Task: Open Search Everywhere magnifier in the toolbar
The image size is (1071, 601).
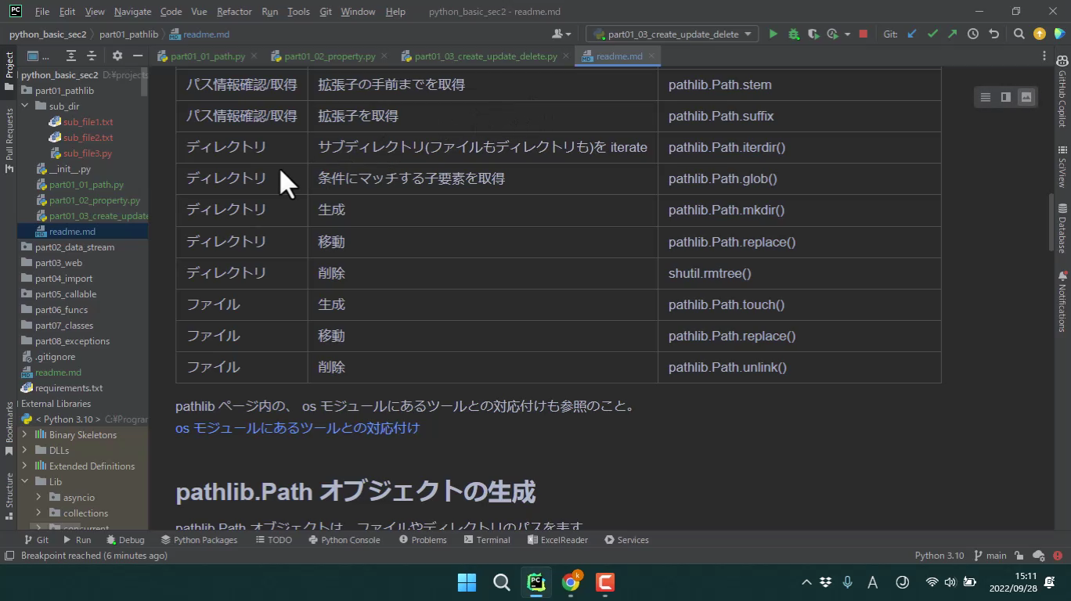Action: click(x=1019, y=34)
